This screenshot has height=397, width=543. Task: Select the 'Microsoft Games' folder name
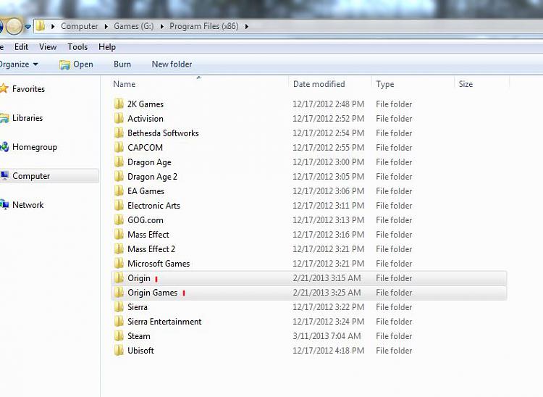[x=159, y=264]
